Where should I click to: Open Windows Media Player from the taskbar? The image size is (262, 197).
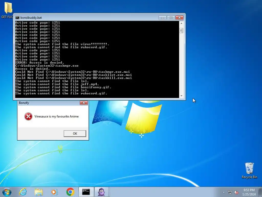tap(54, 192)
